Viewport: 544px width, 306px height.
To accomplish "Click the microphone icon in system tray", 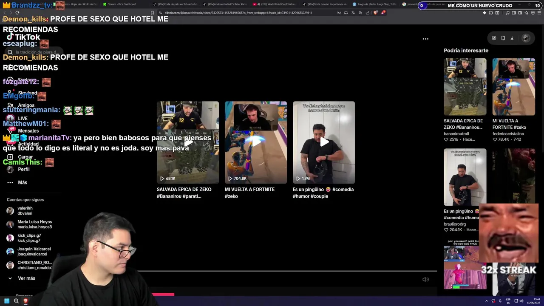I will pos(500,301).
